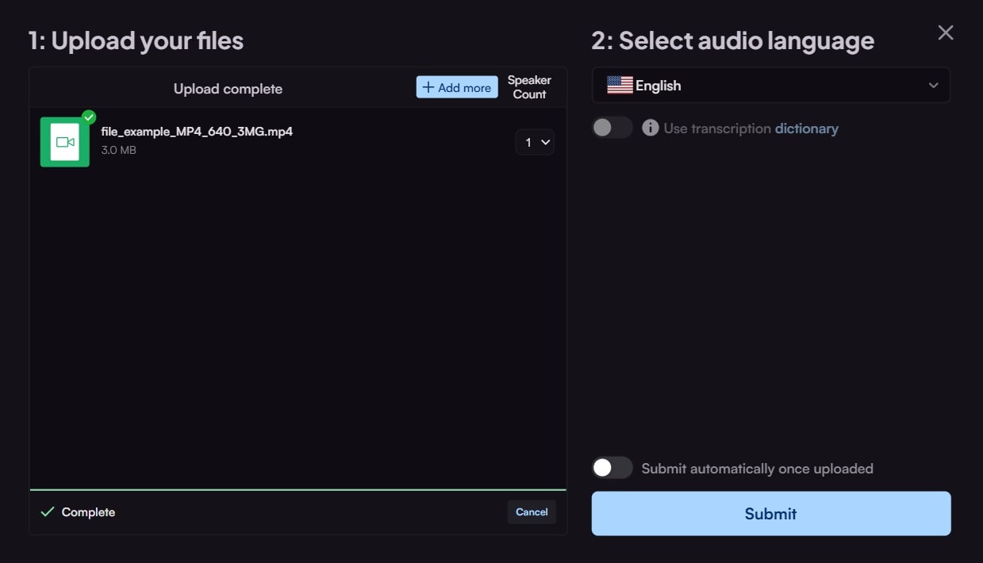
Task: Click file name file_example_MP4_640_3MG.mp4
Action: [x=197, y=132]
